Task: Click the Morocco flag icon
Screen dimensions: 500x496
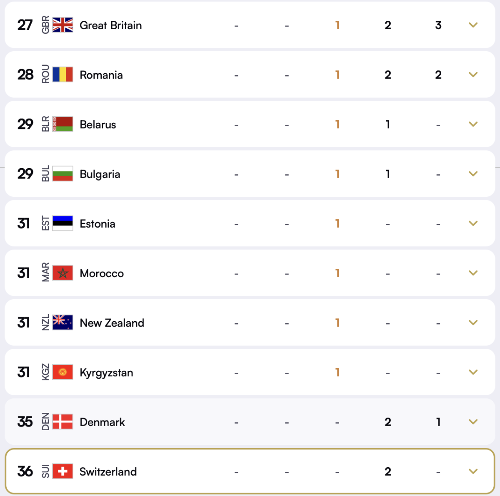Action: (63, 273)
